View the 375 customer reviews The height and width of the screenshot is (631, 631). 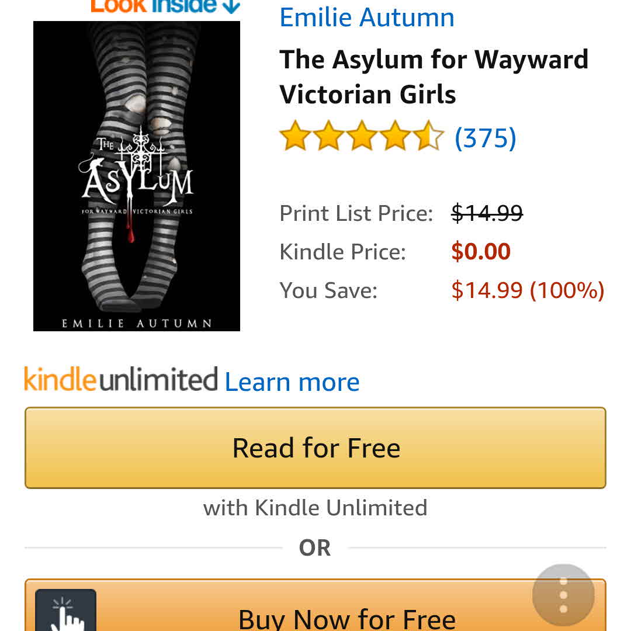(486, 138)
